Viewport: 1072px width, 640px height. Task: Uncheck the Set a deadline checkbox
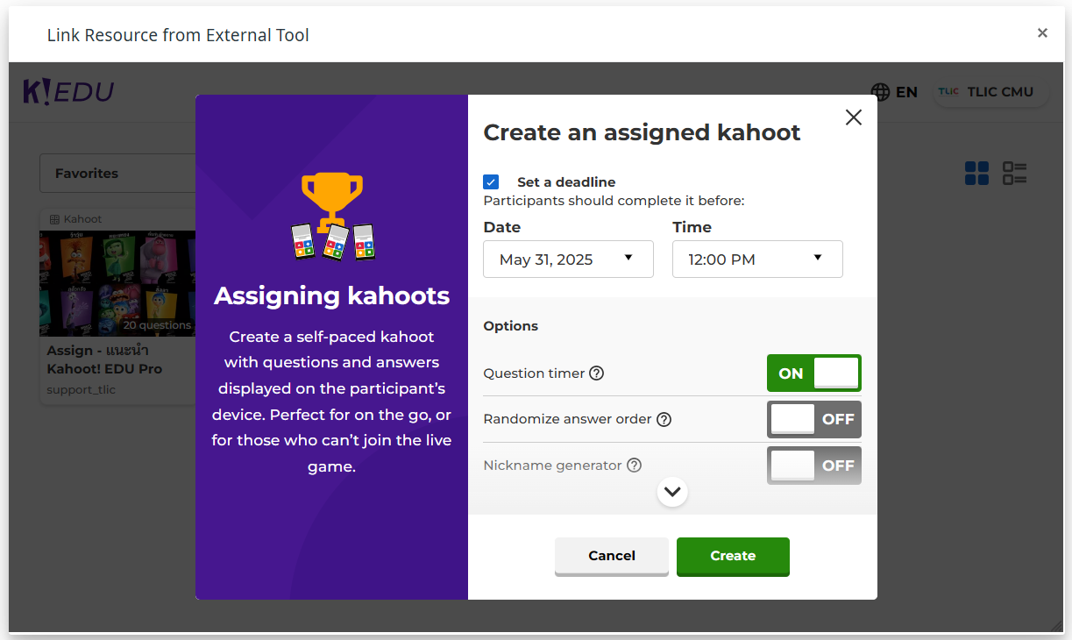(x=491, y=182)
